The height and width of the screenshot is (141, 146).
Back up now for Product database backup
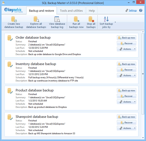click(x=126, y=91)
